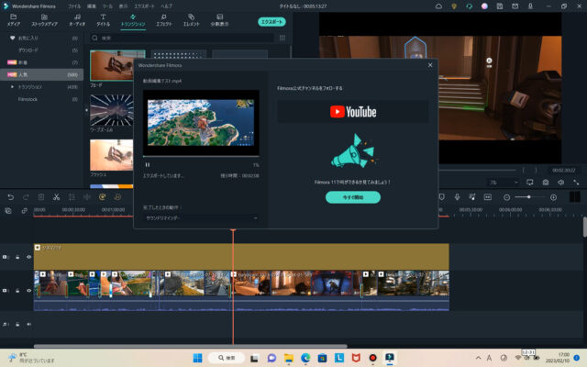The height and width of the screenshot is (367, 587).
Task: Open the ストックメディア tab
Action: tap(44, 20)
